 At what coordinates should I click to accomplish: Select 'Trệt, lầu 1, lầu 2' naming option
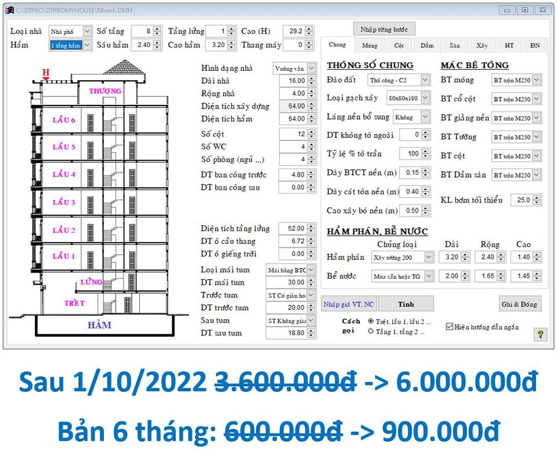click(x=371, y=321)
